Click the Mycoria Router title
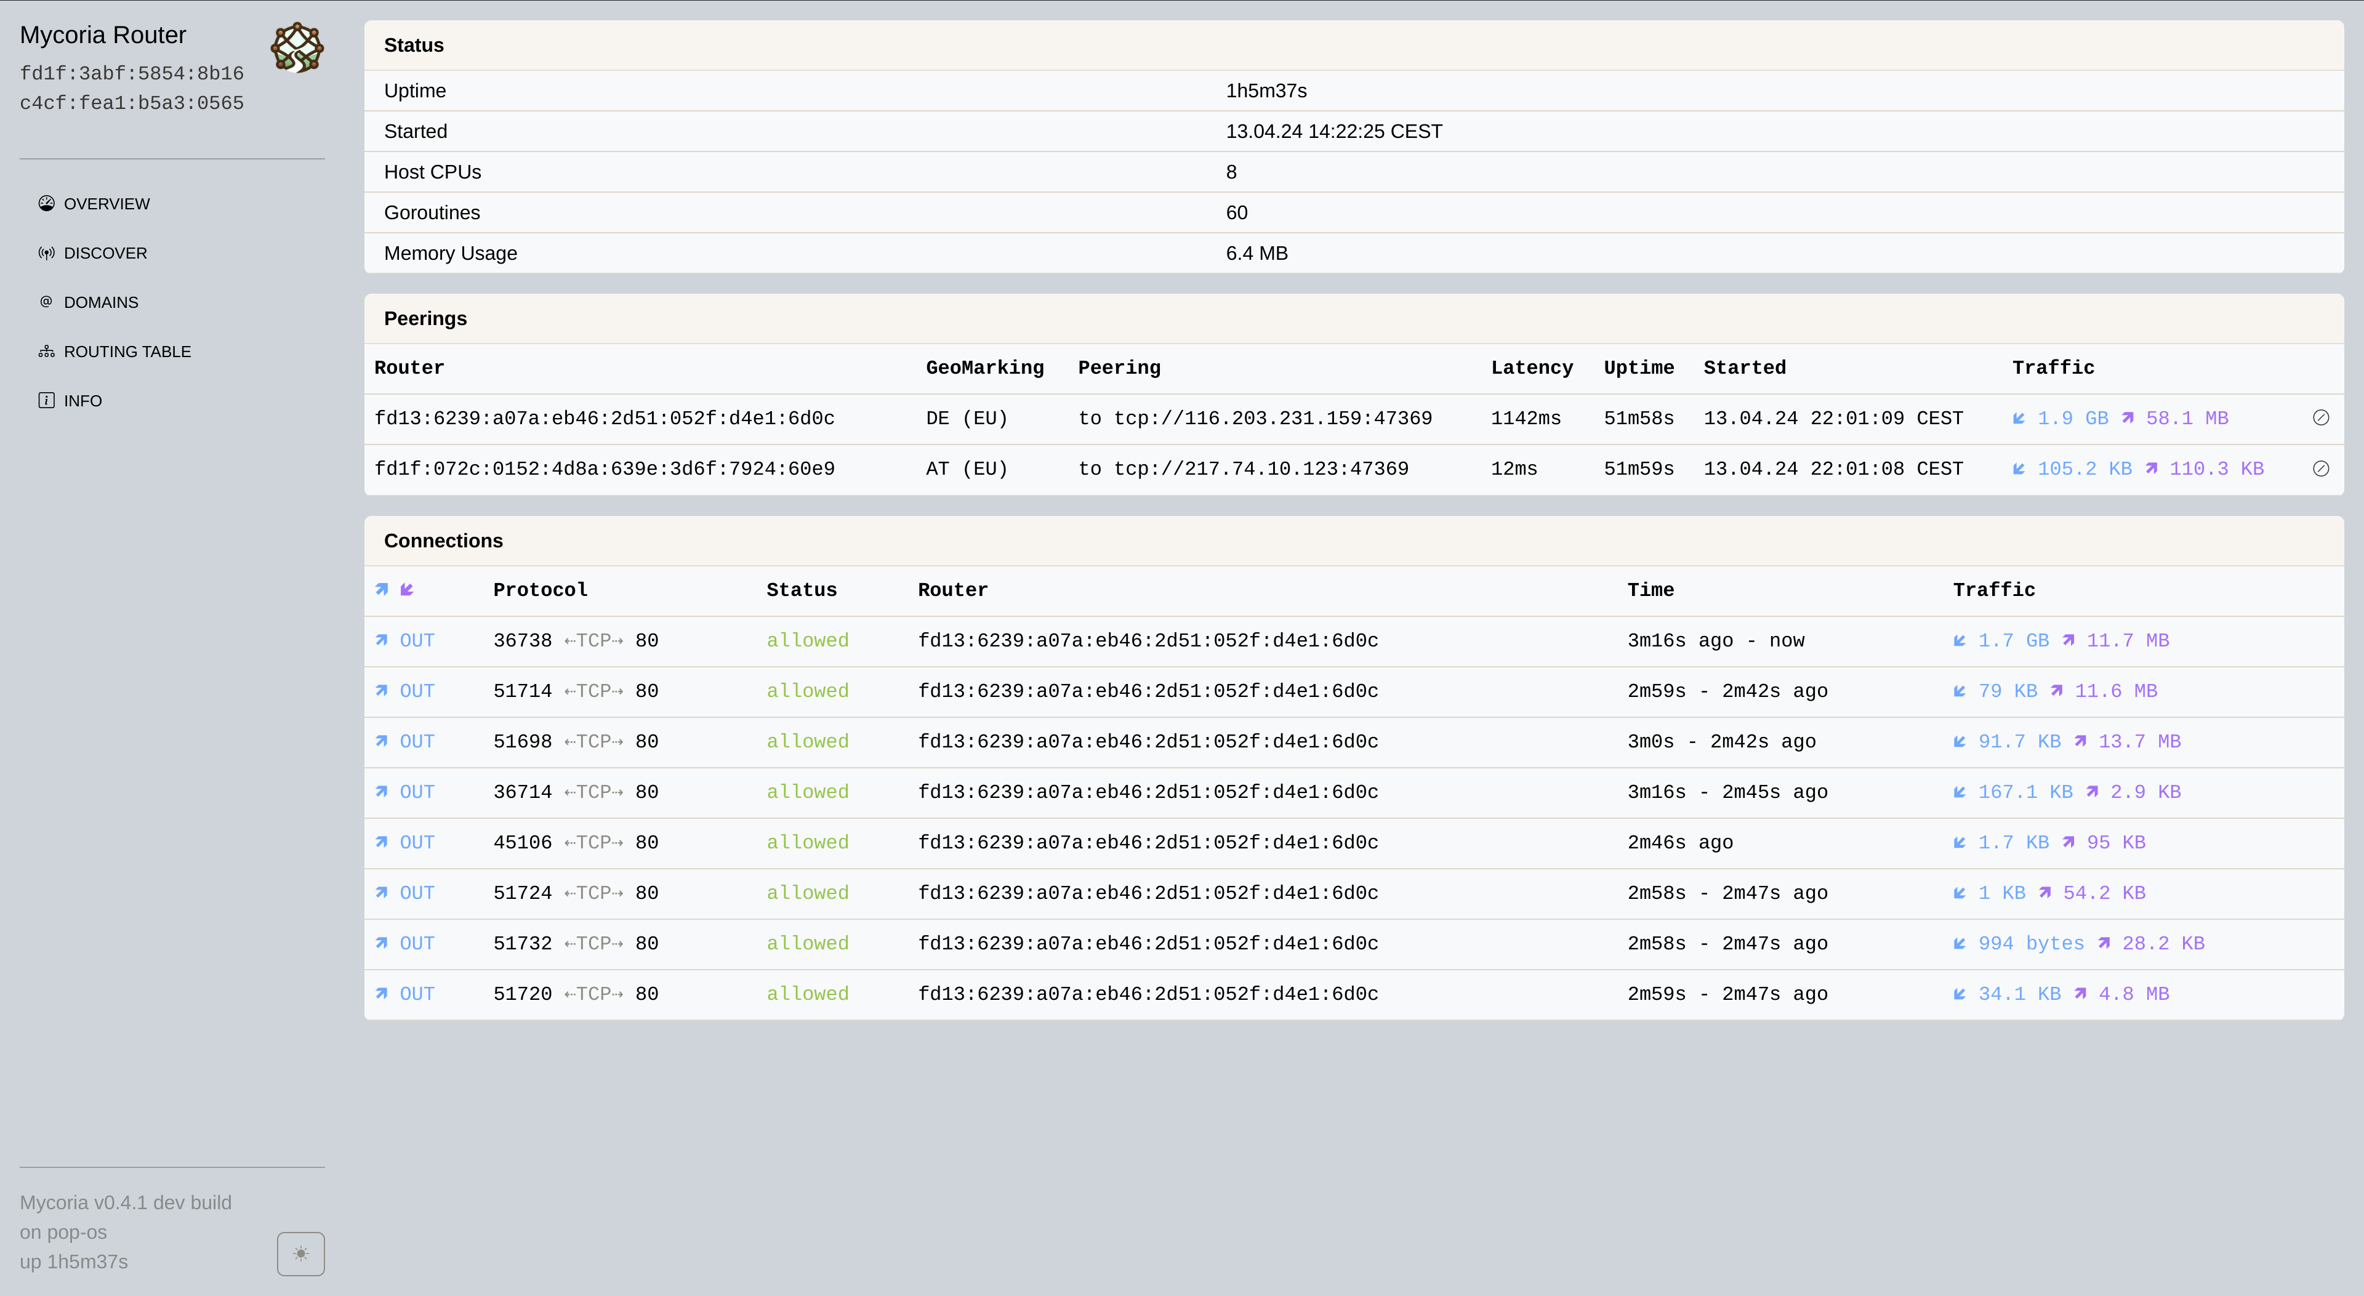The width and height of the screenshot is (2364, 1296). (103, 35)
